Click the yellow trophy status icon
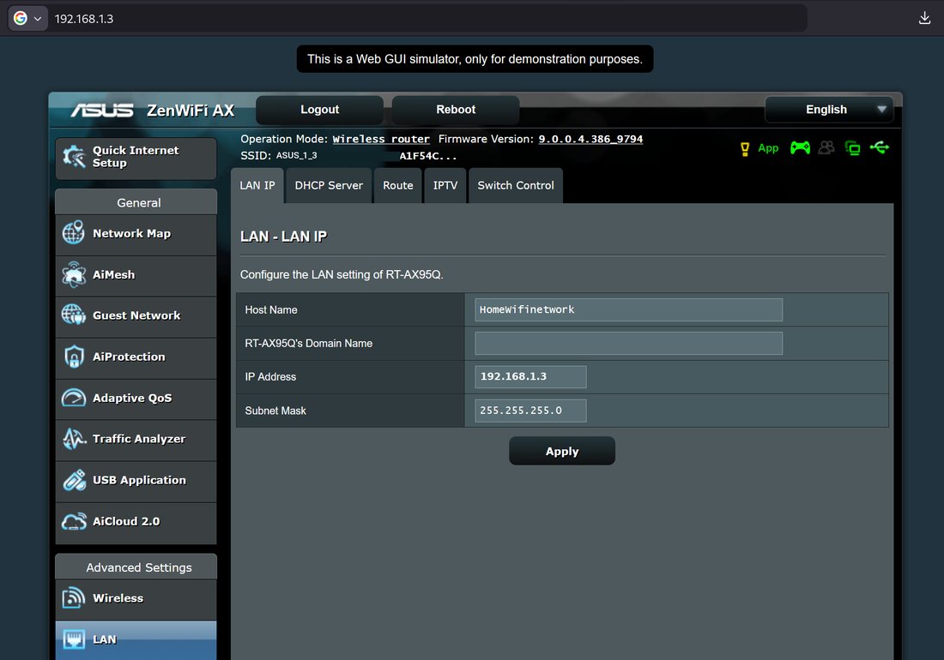944x660 pixels. (745, 148)
